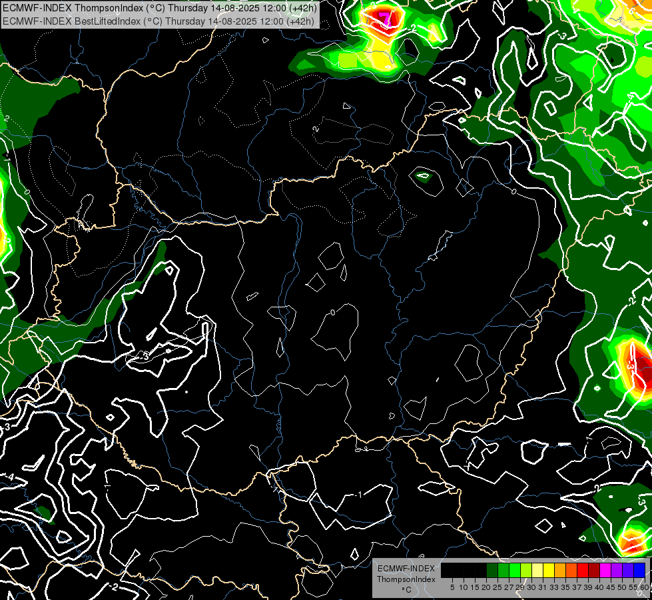Click the °C unit label in the legend
Screen dimensions: 652x600
point(406,590)
